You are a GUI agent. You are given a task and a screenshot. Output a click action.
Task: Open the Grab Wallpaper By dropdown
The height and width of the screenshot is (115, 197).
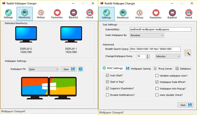coord(147,35)
